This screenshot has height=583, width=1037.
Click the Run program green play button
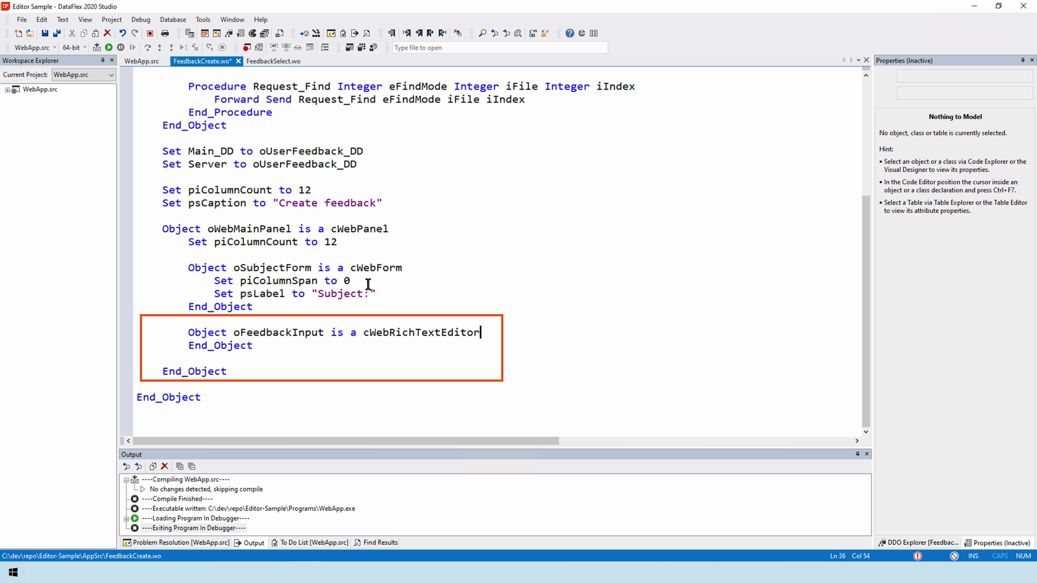(109, 48)
